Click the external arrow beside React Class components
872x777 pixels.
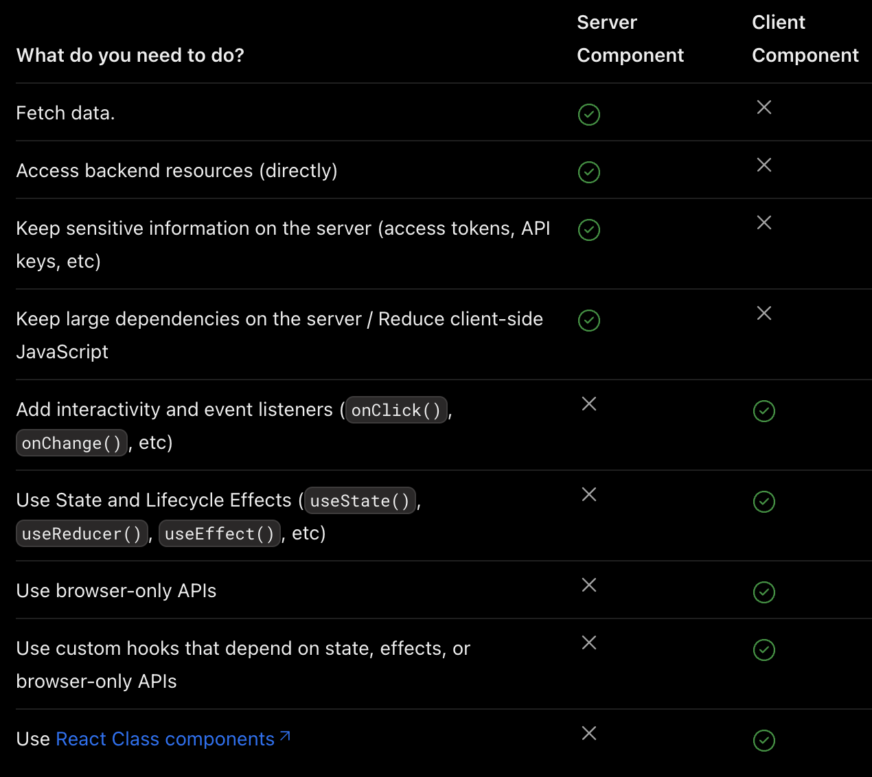click(285, 737)
